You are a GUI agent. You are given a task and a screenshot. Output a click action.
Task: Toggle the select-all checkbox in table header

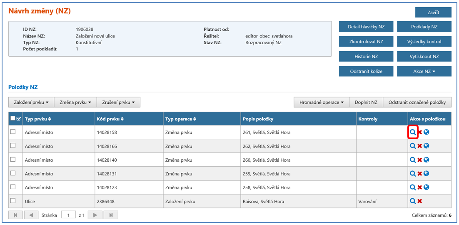(x=13, y=119)
